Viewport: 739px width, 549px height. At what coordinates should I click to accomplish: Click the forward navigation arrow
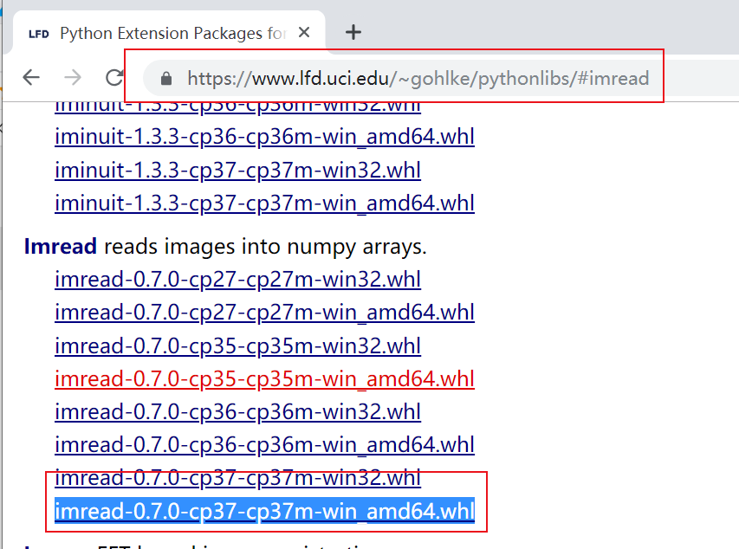pyautogui.click(x=73, y=77)
